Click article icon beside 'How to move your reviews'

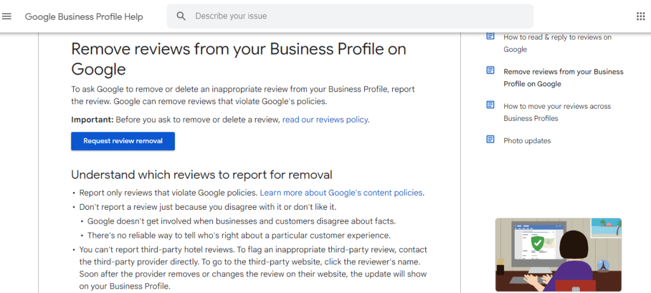(490, 105)
